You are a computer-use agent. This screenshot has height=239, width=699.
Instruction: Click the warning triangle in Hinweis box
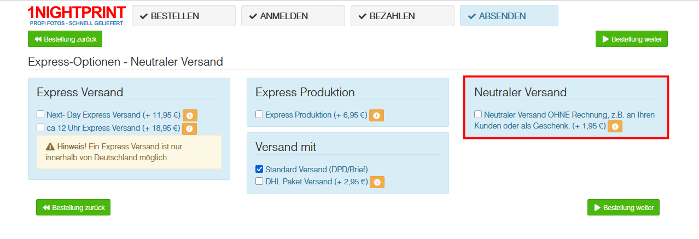coord(50,147)
